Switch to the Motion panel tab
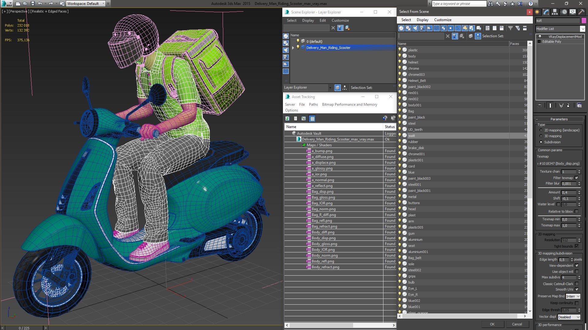The image size is (588, 330). 564,12
